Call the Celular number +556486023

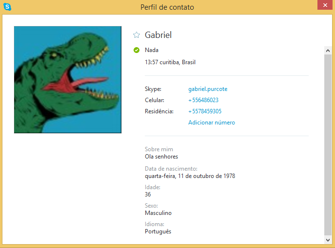point(203,100)
